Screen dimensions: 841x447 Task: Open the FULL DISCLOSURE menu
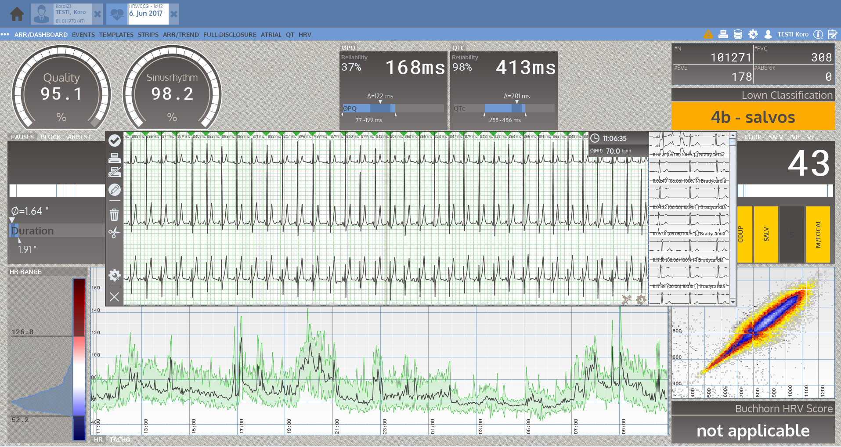click(x=230, y=35)
